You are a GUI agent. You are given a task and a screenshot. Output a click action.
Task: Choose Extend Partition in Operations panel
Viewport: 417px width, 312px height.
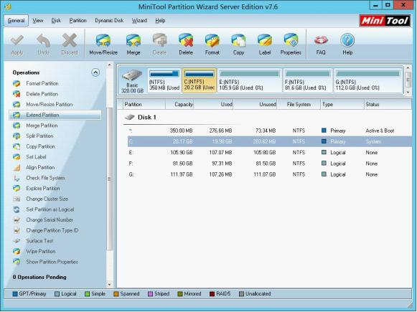[x=55, y=115]
